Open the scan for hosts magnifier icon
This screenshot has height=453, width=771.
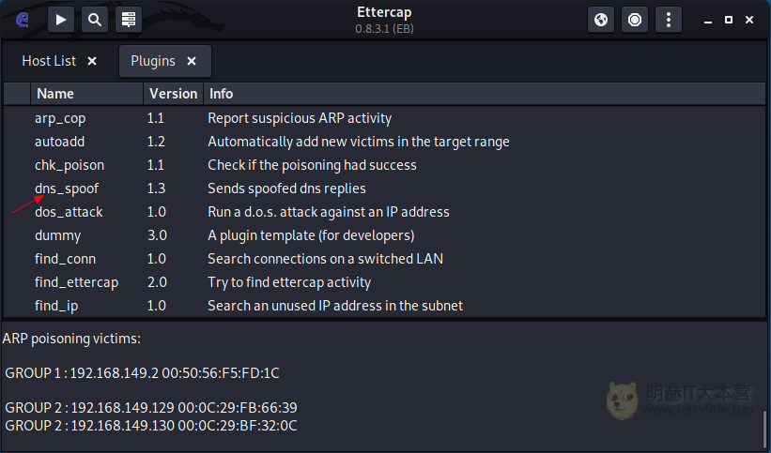(x=95, y=20)
